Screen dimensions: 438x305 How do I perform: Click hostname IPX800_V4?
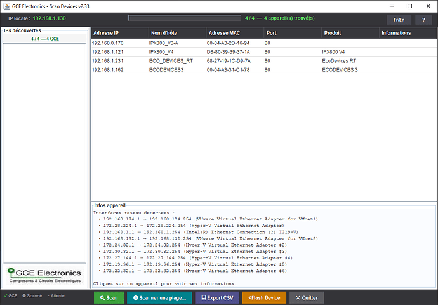[161, 52]
